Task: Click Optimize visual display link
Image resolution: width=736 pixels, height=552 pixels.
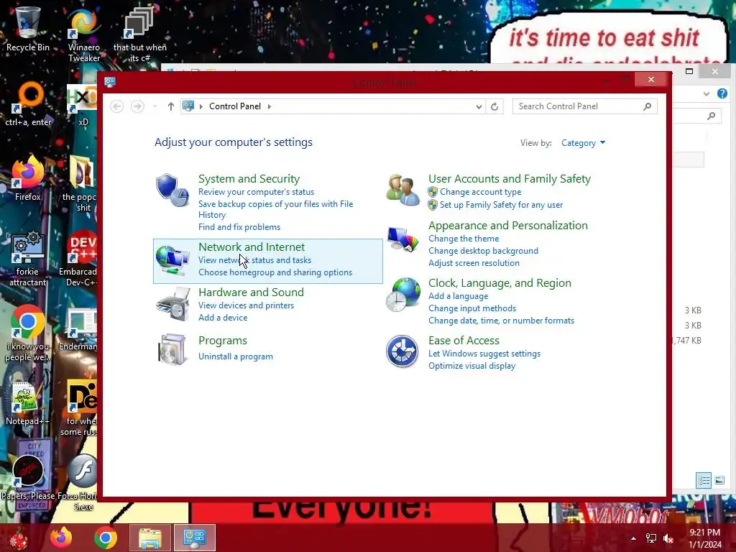Action: click(471, 366)
